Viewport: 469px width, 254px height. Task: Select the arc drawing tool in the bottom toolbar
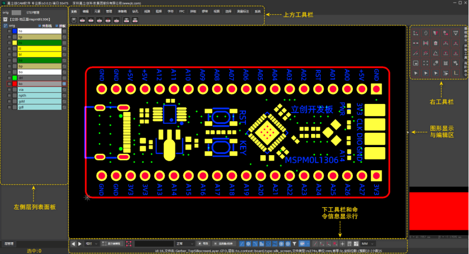pos(255,244)
